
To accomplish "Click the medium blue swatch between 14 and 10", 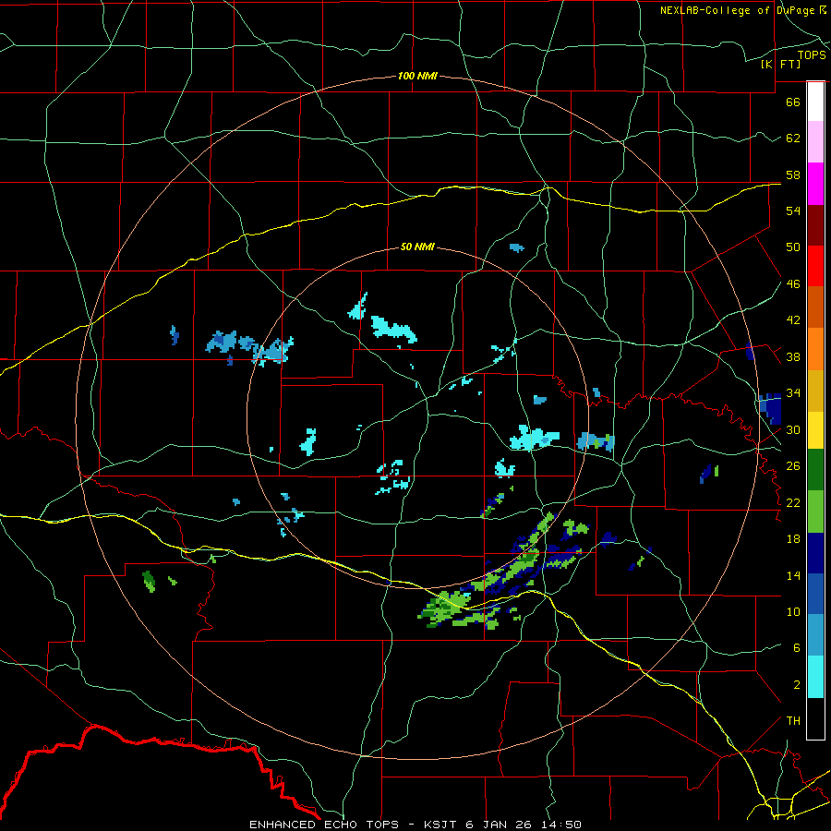I will pos(815,594).
